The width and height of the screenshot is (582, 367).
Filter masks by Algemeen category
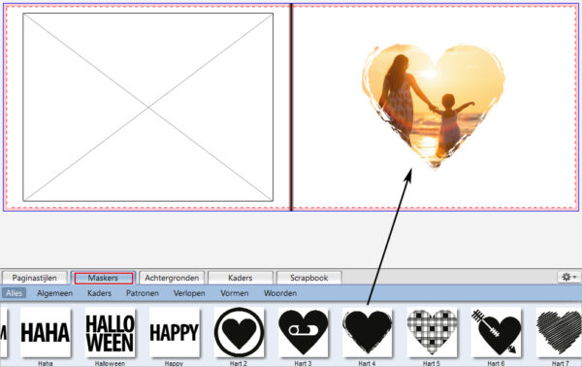point(54,293)
